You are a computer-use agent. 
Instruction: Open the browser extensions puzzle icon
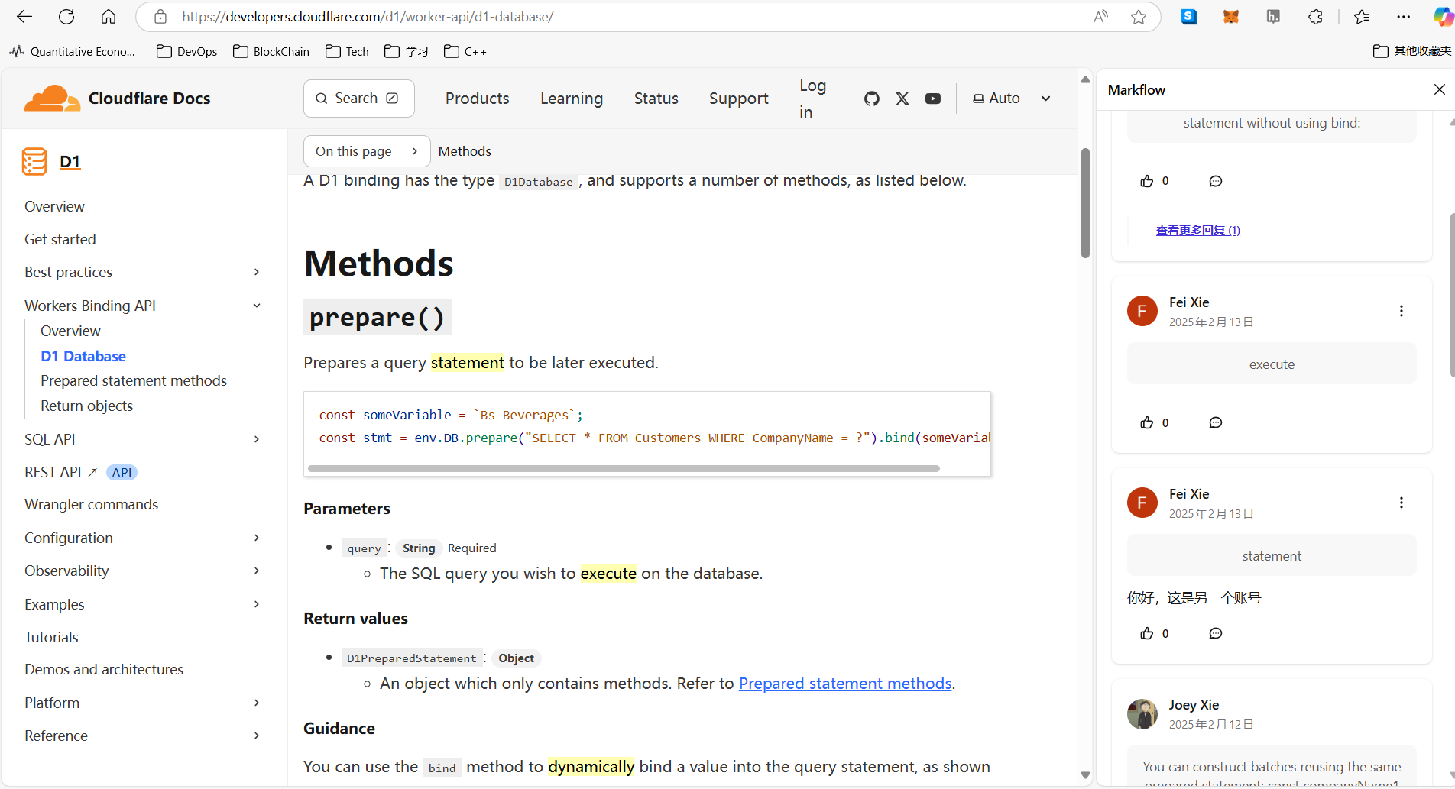point(1315,17)
